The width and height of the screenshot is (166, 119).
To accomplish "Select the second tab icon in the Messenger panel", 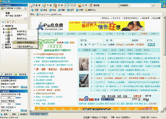I will pos(8,22).
